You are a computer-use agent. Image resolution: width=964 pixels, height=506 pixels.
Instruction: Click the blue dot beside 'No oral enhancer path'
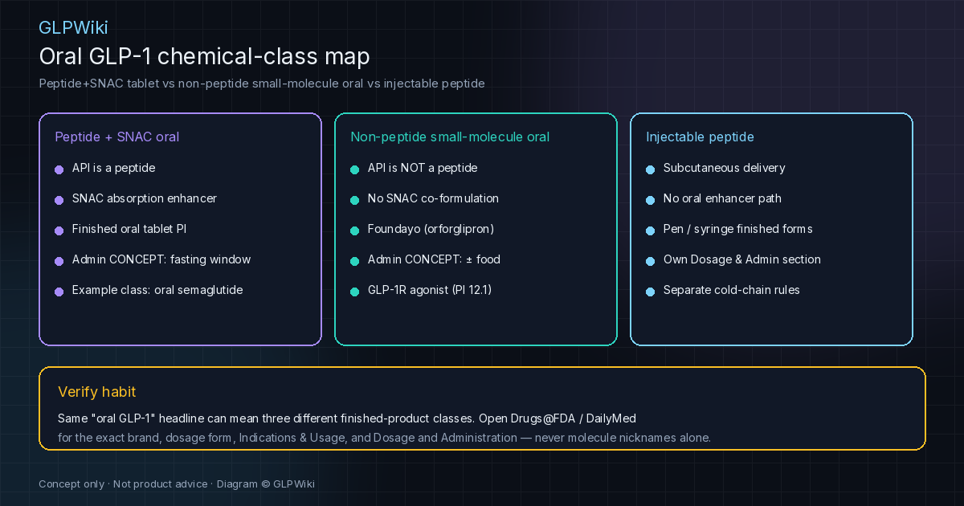650,200
